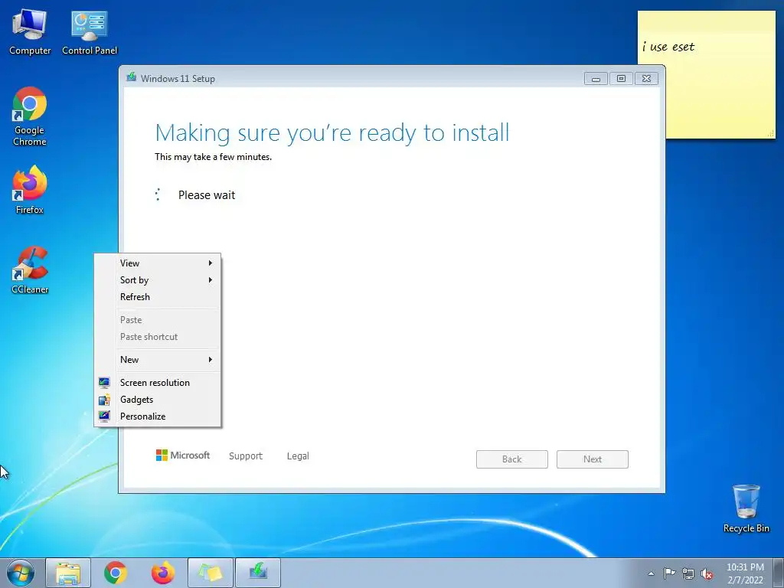Click the sticky note resize grip
Image resolution: width=784 pixels, height=588 pixels.
pyautogui.click(x=770, y=133)
